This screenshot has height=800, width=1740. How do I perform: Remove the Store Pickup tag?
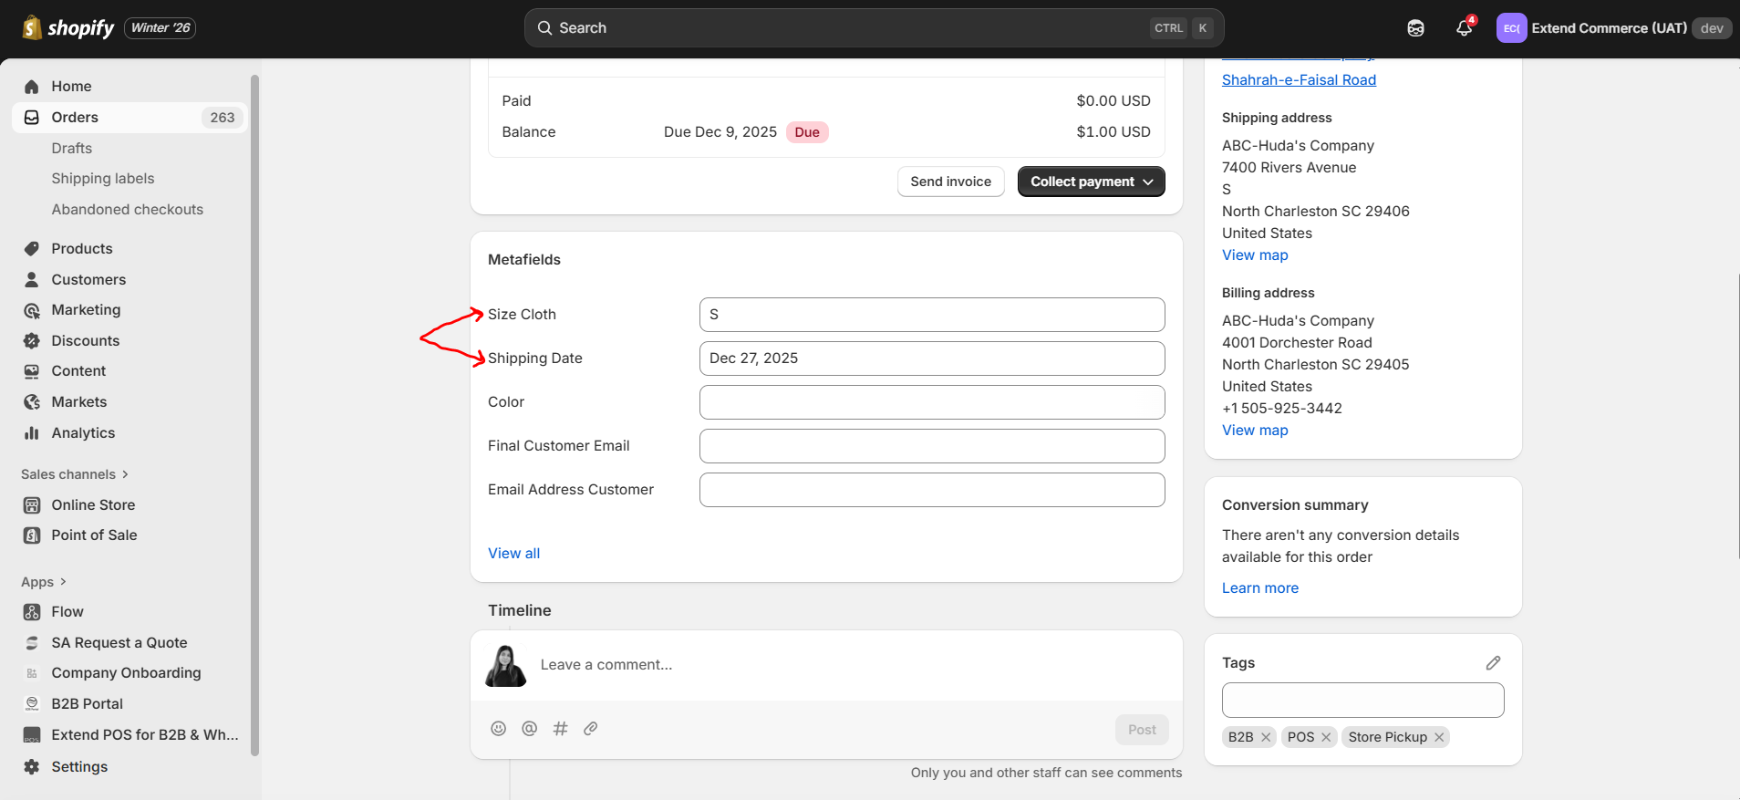[x=1439, y=737]
